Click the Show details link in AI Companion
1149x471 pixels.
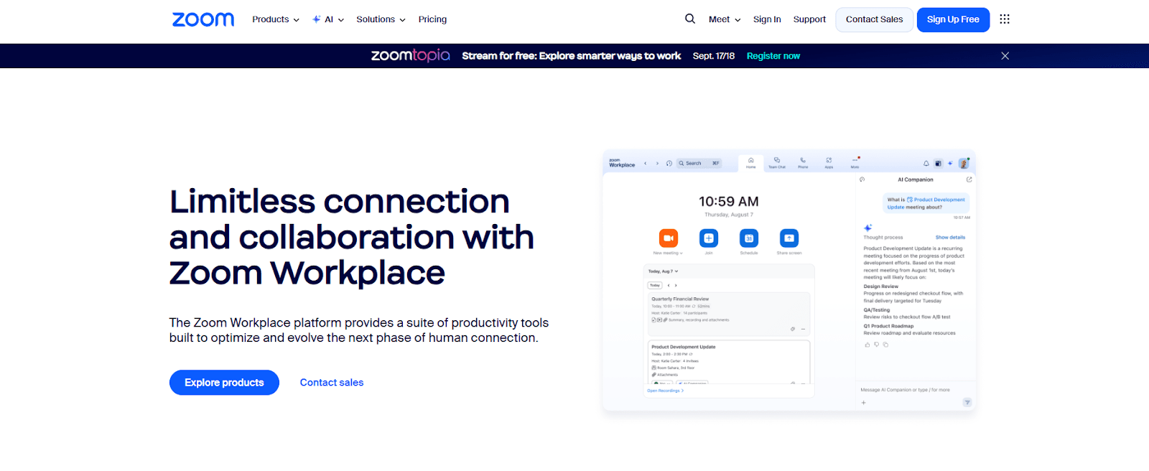click(x=950, y=237)
